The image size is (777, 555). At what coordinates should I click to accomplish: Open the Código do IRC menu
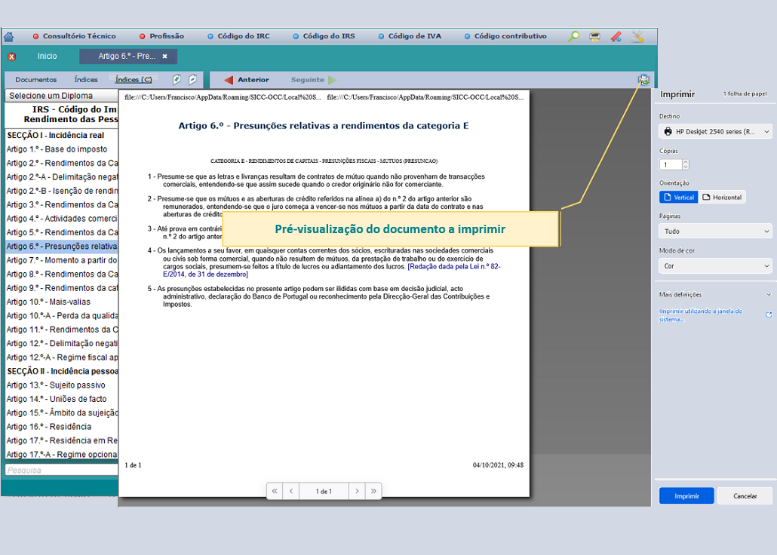(x=238, y=36)
